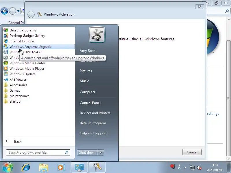Open Windows Media Center icon
The height and width of the screenshot is (173, 231).
6,63
